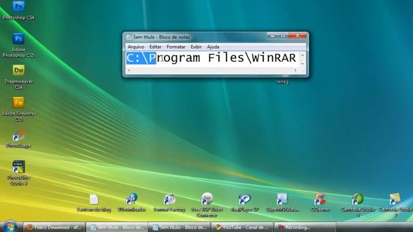
Task: Switch to first Bloco de notas taskbar button
Action: click(x=117, y=227)
